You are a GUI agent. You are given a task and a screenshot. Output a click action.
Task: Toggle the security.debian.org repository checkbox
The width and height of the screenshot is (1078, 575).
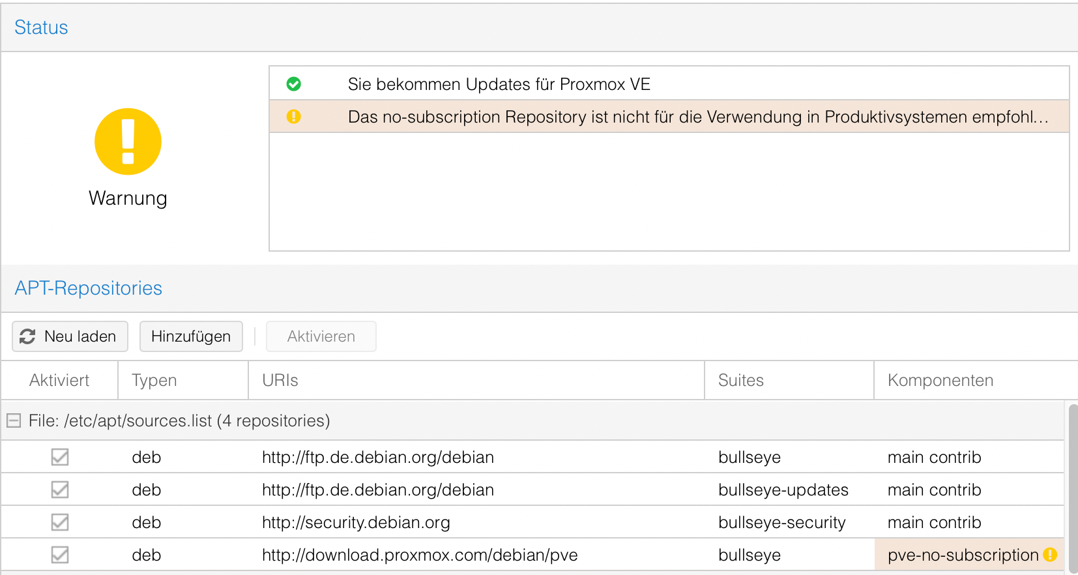coord(60,522)
